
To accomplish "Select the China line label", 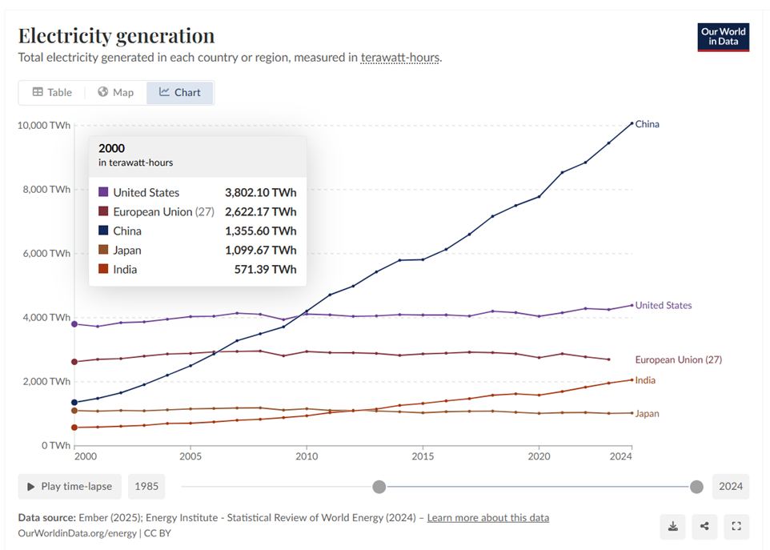I will click(647, 124).
